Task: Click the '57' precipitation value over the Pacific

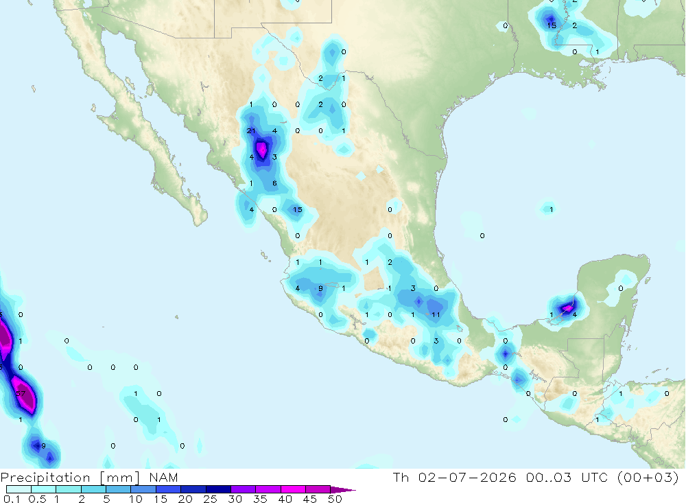Action: coord(21,394)
